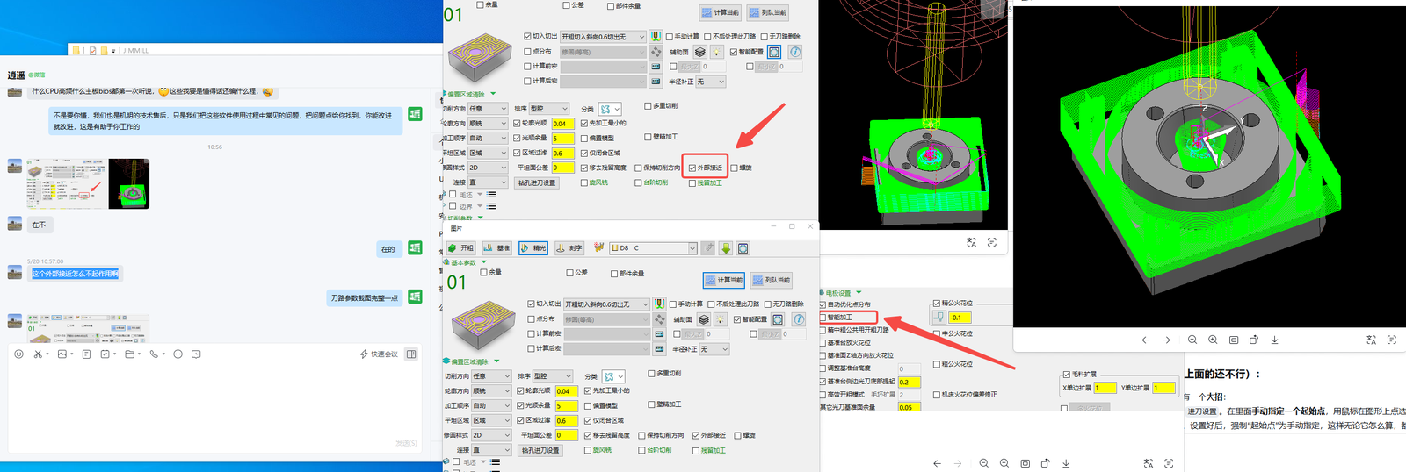Check 中公火花位 checkbox
Screen dimensions: 1406x472
(x=937, y=333)
